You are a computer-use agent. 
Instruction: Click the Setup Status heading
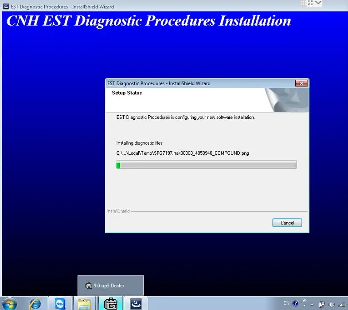pyautogui.click(x=127, y=93)
